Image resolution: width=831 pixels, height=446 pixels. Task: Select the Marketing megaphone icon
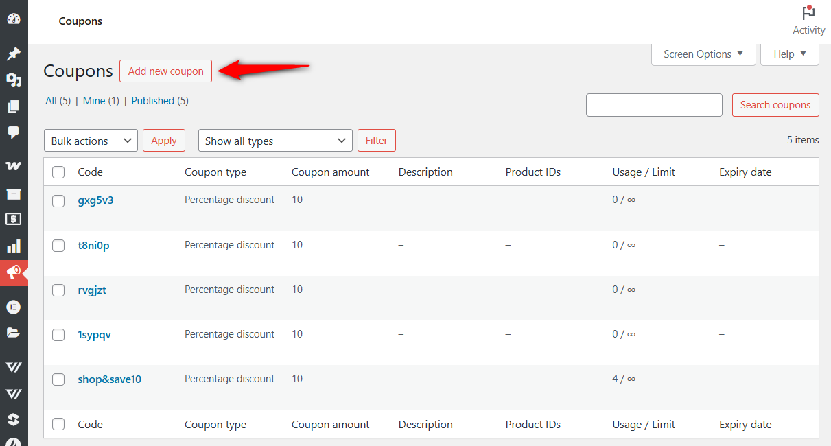14,272
